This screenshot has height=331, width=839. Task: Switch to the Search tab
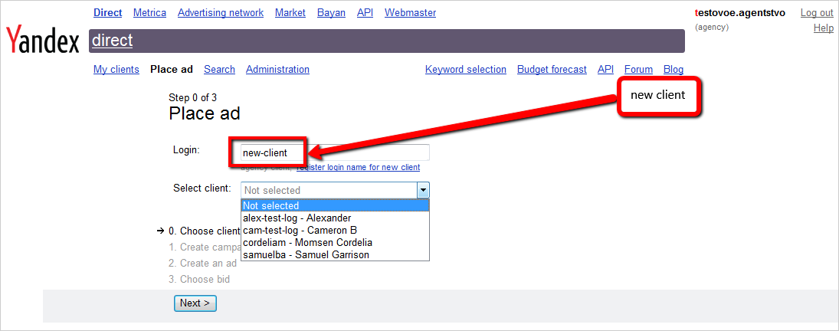point(219,70)
